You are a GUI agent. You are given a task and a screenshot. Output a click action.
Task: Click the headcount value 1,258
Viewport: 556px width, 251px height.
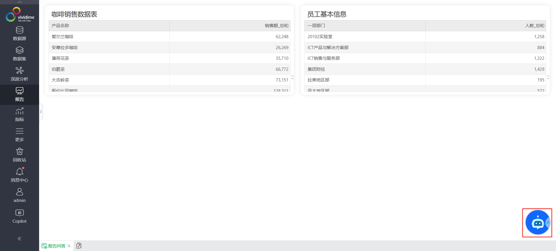pos(539,37)
